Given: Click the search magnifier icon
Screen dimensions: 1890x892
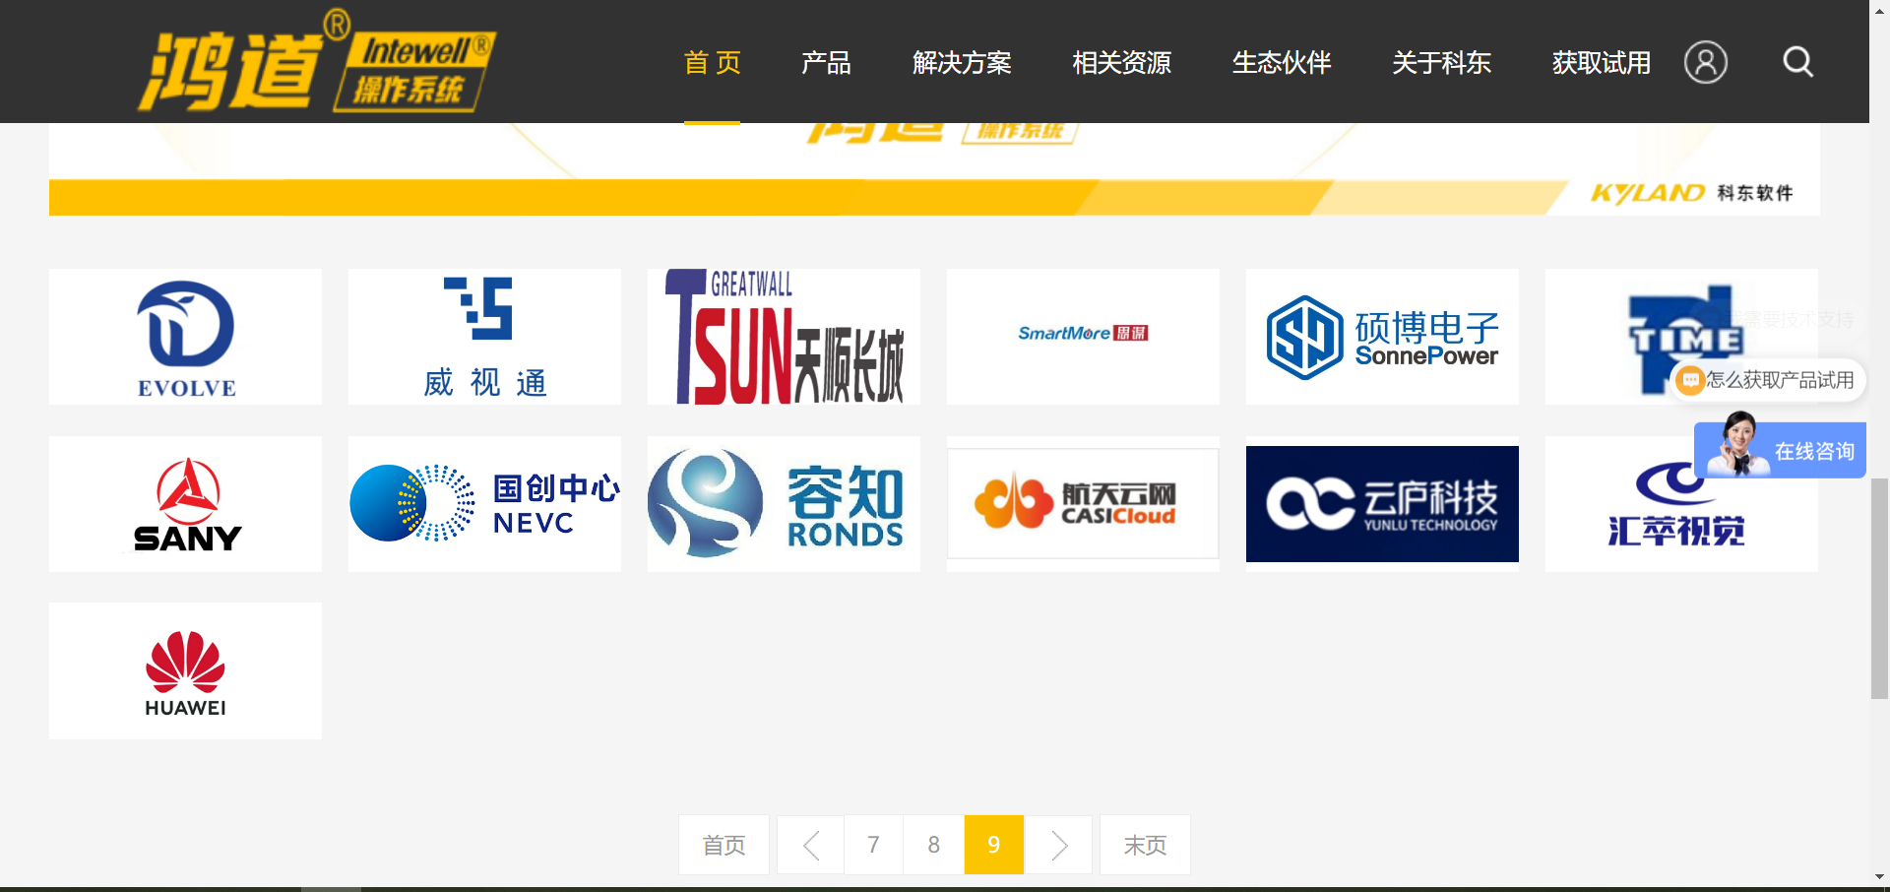Looking at the screenshot, I should 1798,62.
